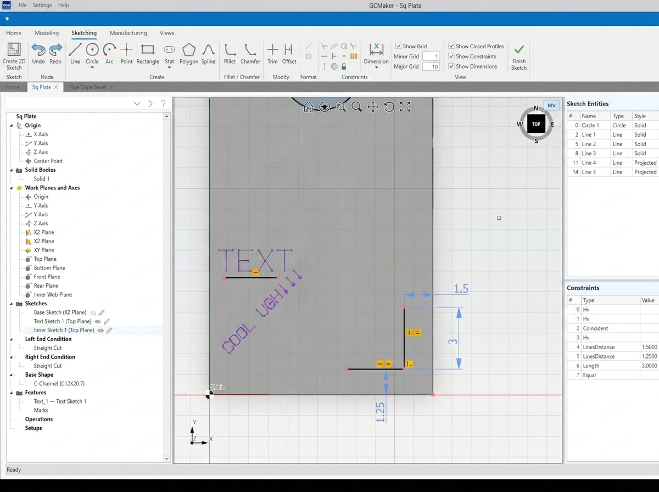This screenshot has height=492, width=659.
Task: Toggle the Show Constraints checkbox
Action: click(x=451, y=56)
